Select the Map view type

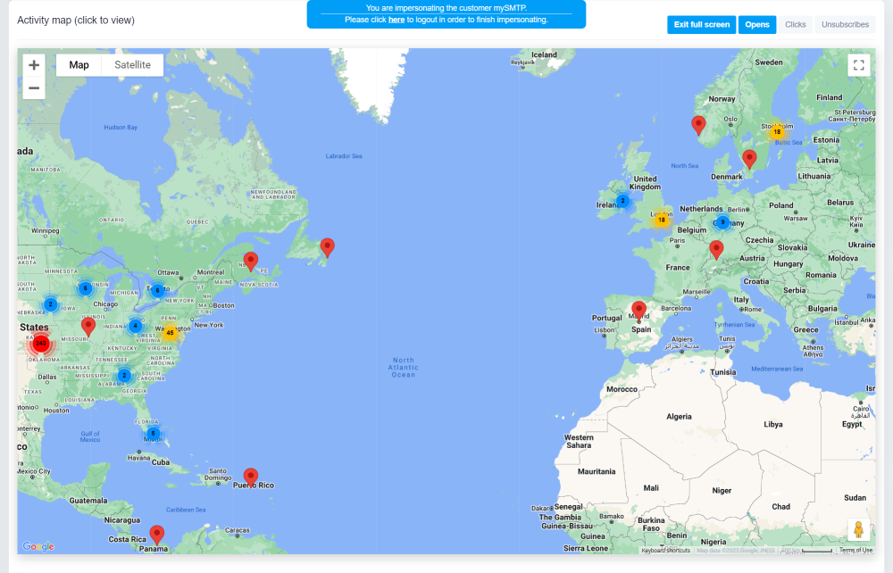[x=79, y=65]
